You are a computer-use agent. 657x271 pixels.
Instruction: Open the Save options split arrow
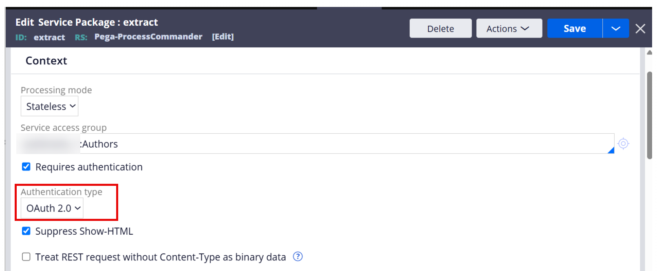615,29
